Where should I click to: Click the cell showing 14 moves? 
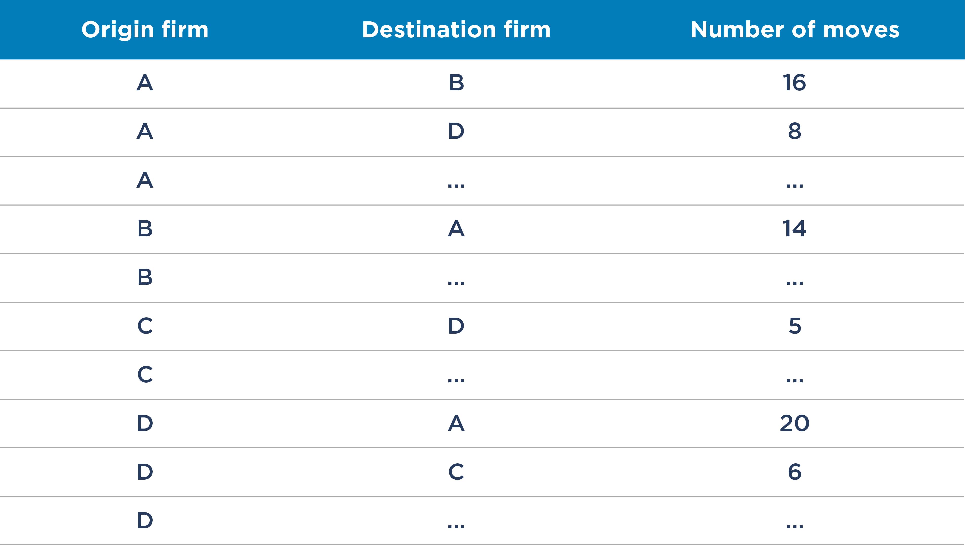pos(794,229)
